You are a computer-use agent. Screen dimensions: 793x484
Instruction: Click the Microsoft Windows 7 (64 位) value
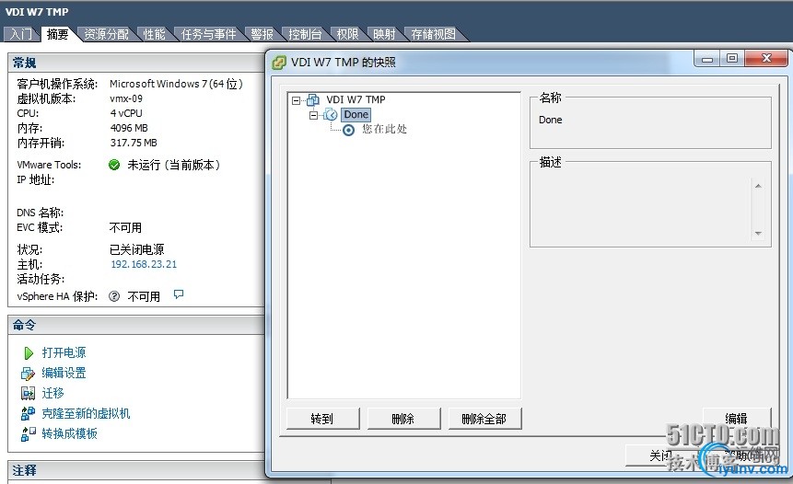176,84
